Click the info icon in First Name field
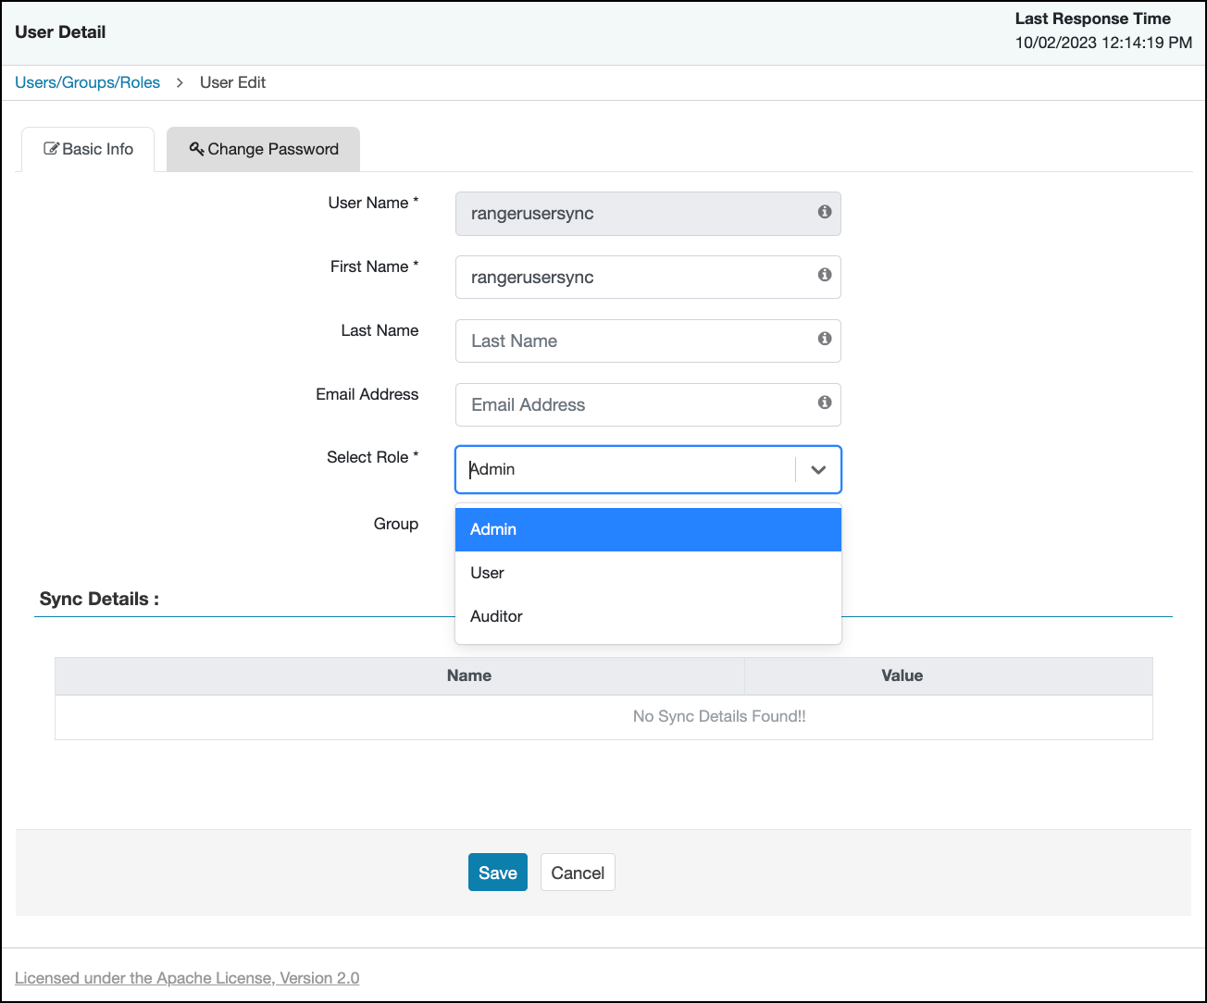This screenshot has height=1003, width=1207. point(824,275)
